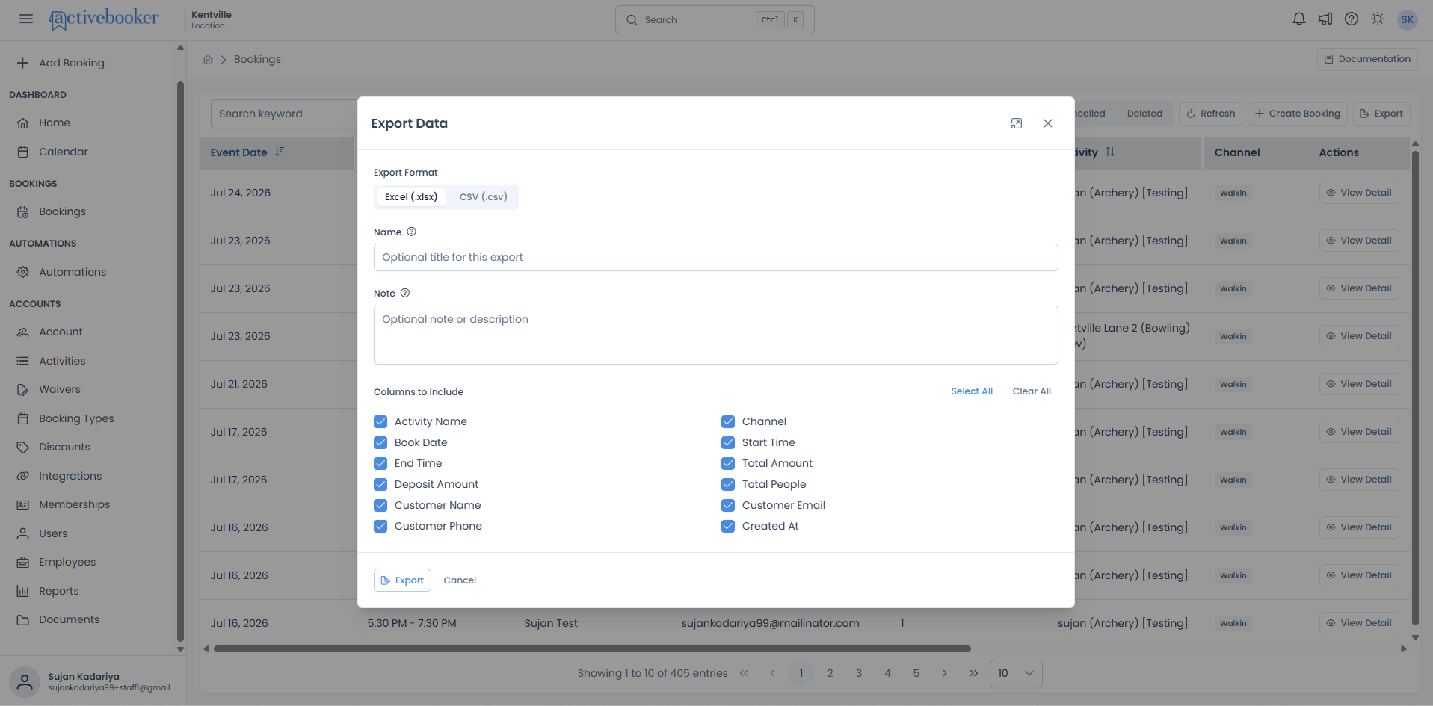This screenshot has width=1433, height=706.
Task: Click the home breadcrumb icon
Action: click(x=208, y=60)
